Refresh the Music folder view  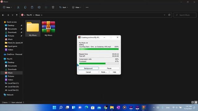coord(169,15)
